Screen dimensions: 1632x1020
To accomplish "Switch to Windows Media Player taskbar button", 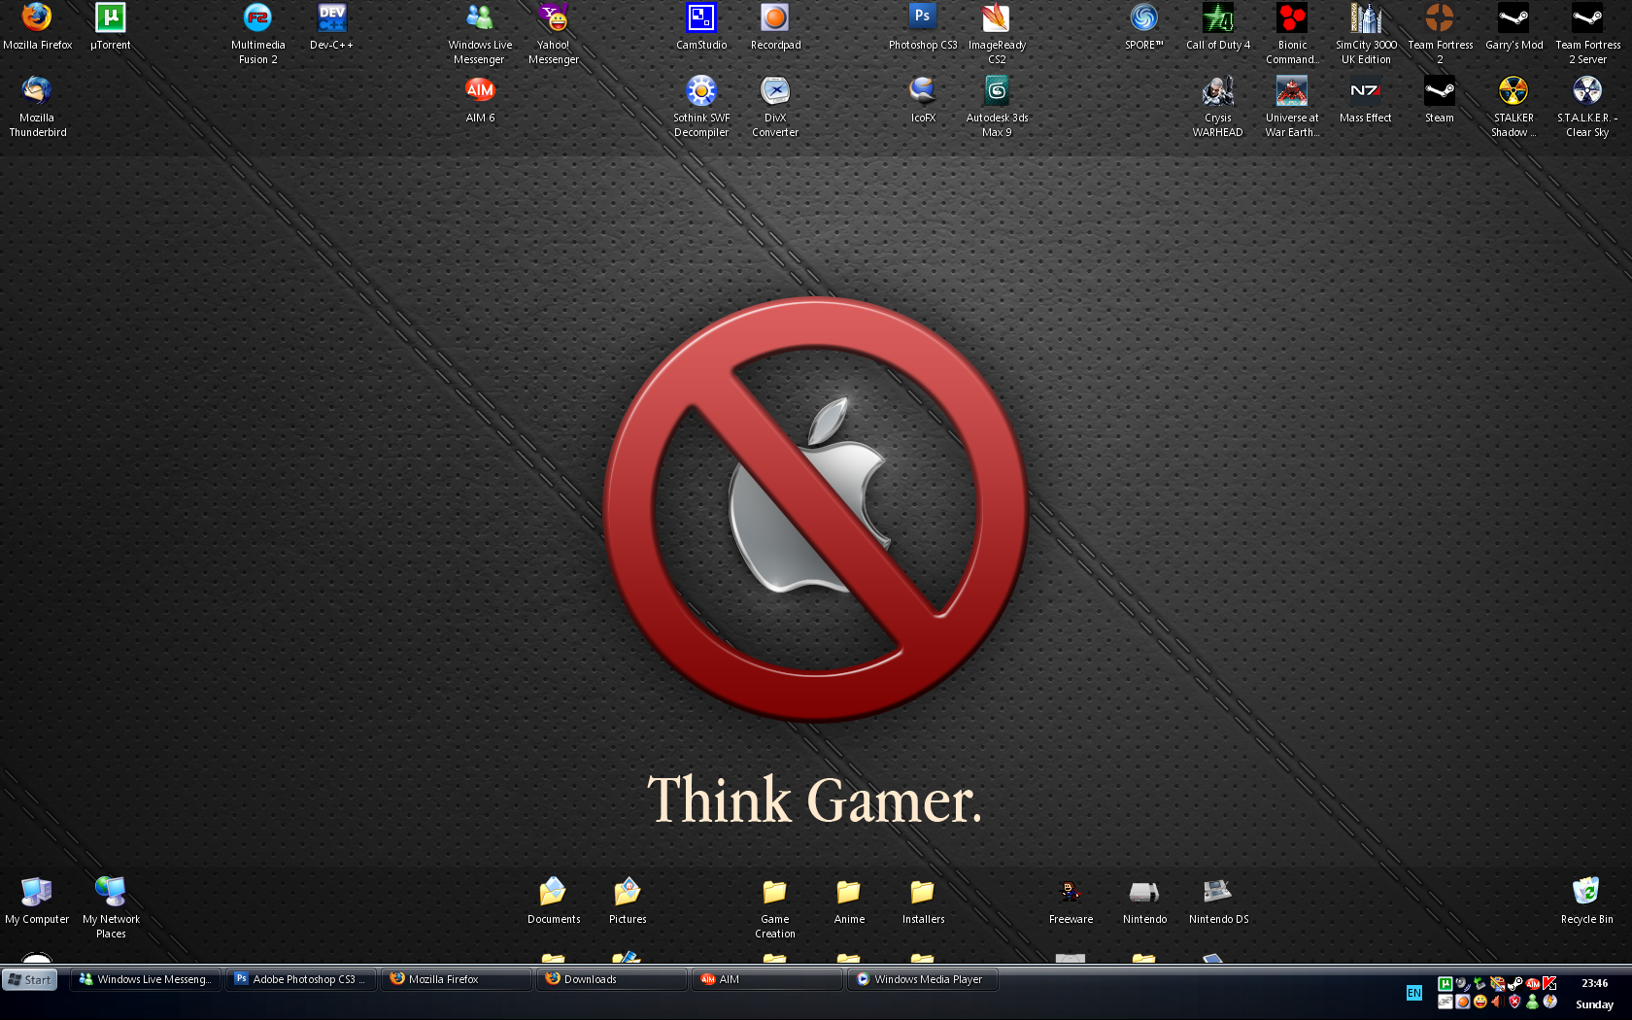I will coord(924,979).
